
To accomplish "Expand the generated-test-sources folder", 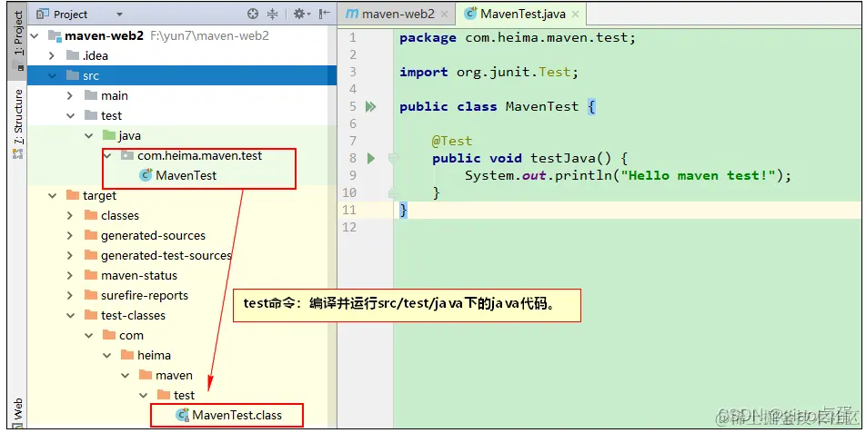I will click(70, 256).
